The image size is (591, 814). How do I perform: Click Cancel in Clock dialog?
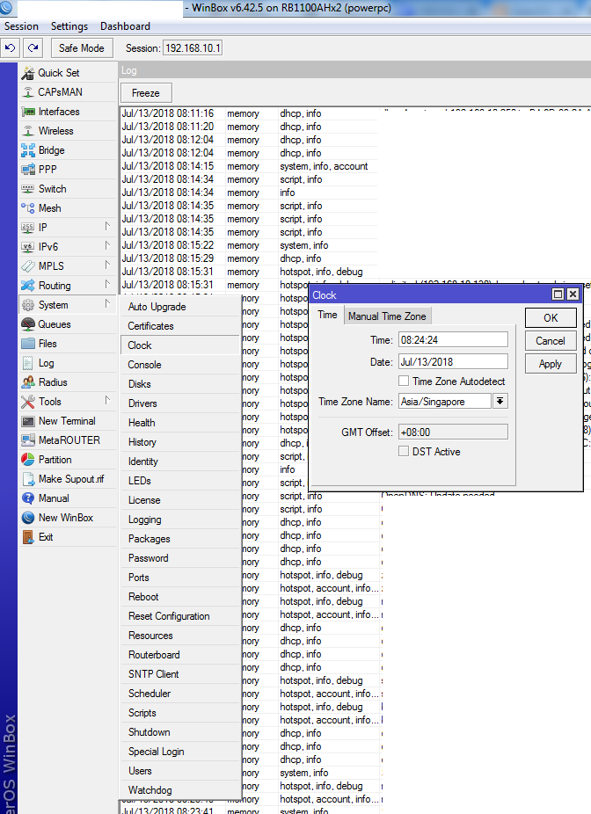pyautogui.click(x=551, y=341)
